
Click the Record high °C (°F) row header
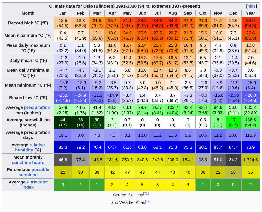click(x=28, y=23)
